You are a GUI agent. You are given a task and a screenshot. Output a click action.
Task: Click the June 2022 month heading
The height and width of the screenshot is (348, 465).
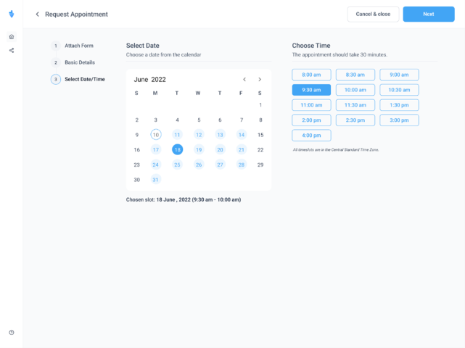coord(150,79)
